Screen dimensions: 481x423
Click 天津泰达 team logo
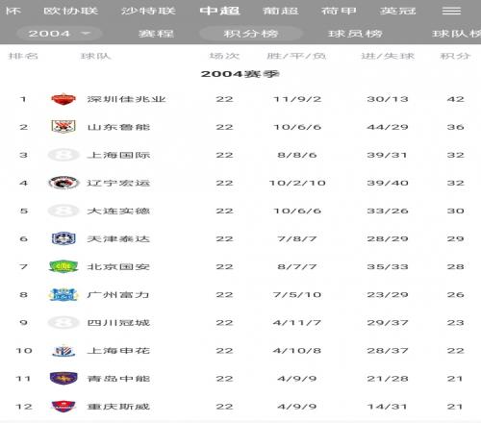pyautogui.click(x=63, y=238)
